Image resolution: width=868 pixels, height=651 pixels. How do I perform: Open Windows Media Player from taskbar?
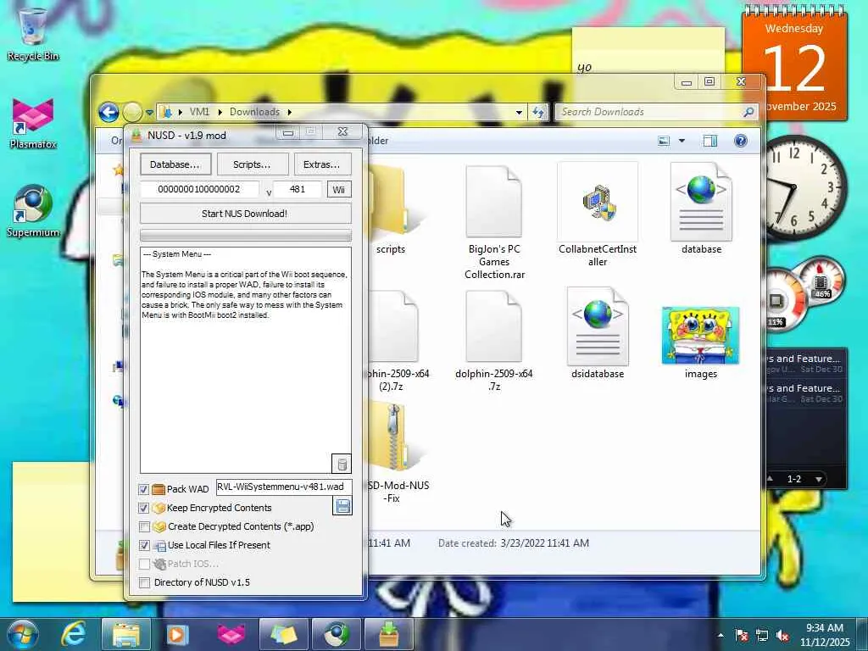[178, 634]
